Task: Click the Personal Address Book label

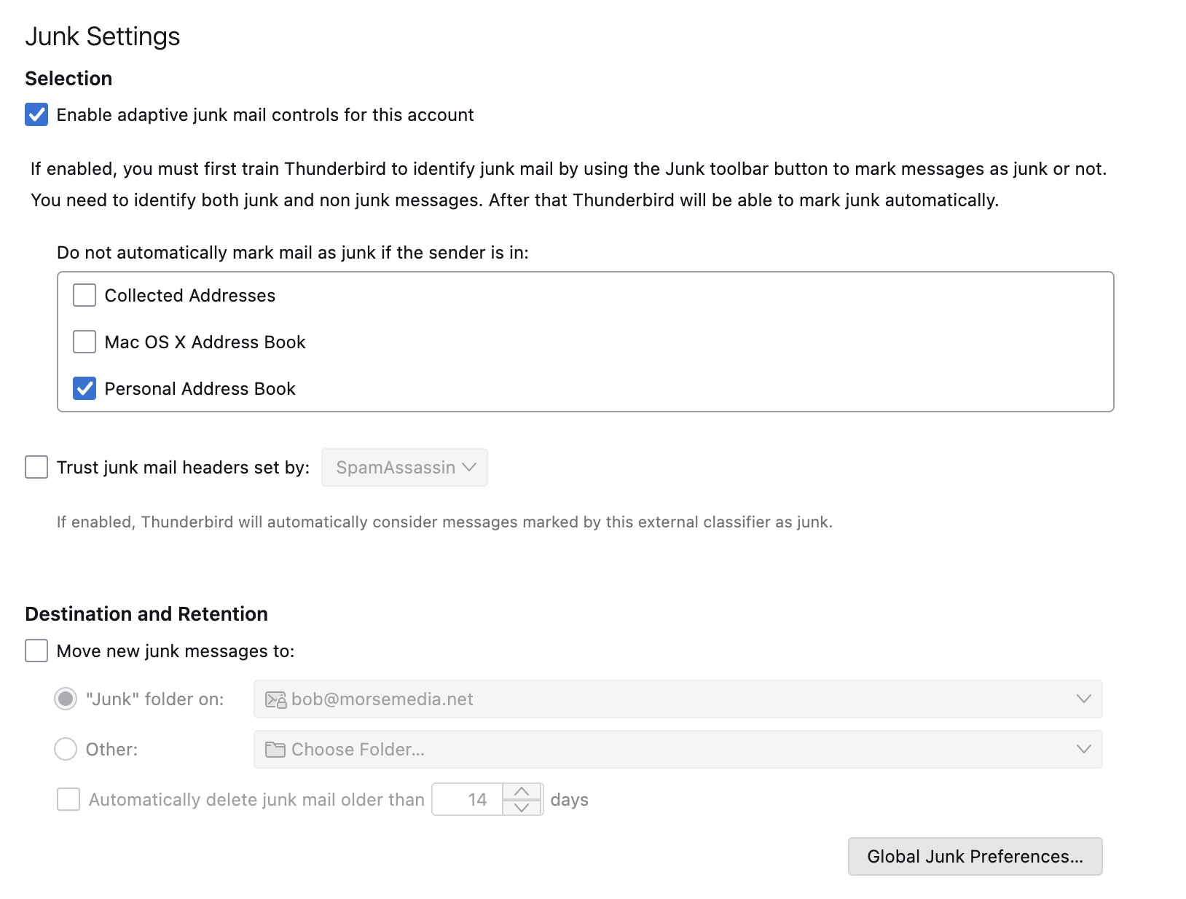Action: pos(200,389)
